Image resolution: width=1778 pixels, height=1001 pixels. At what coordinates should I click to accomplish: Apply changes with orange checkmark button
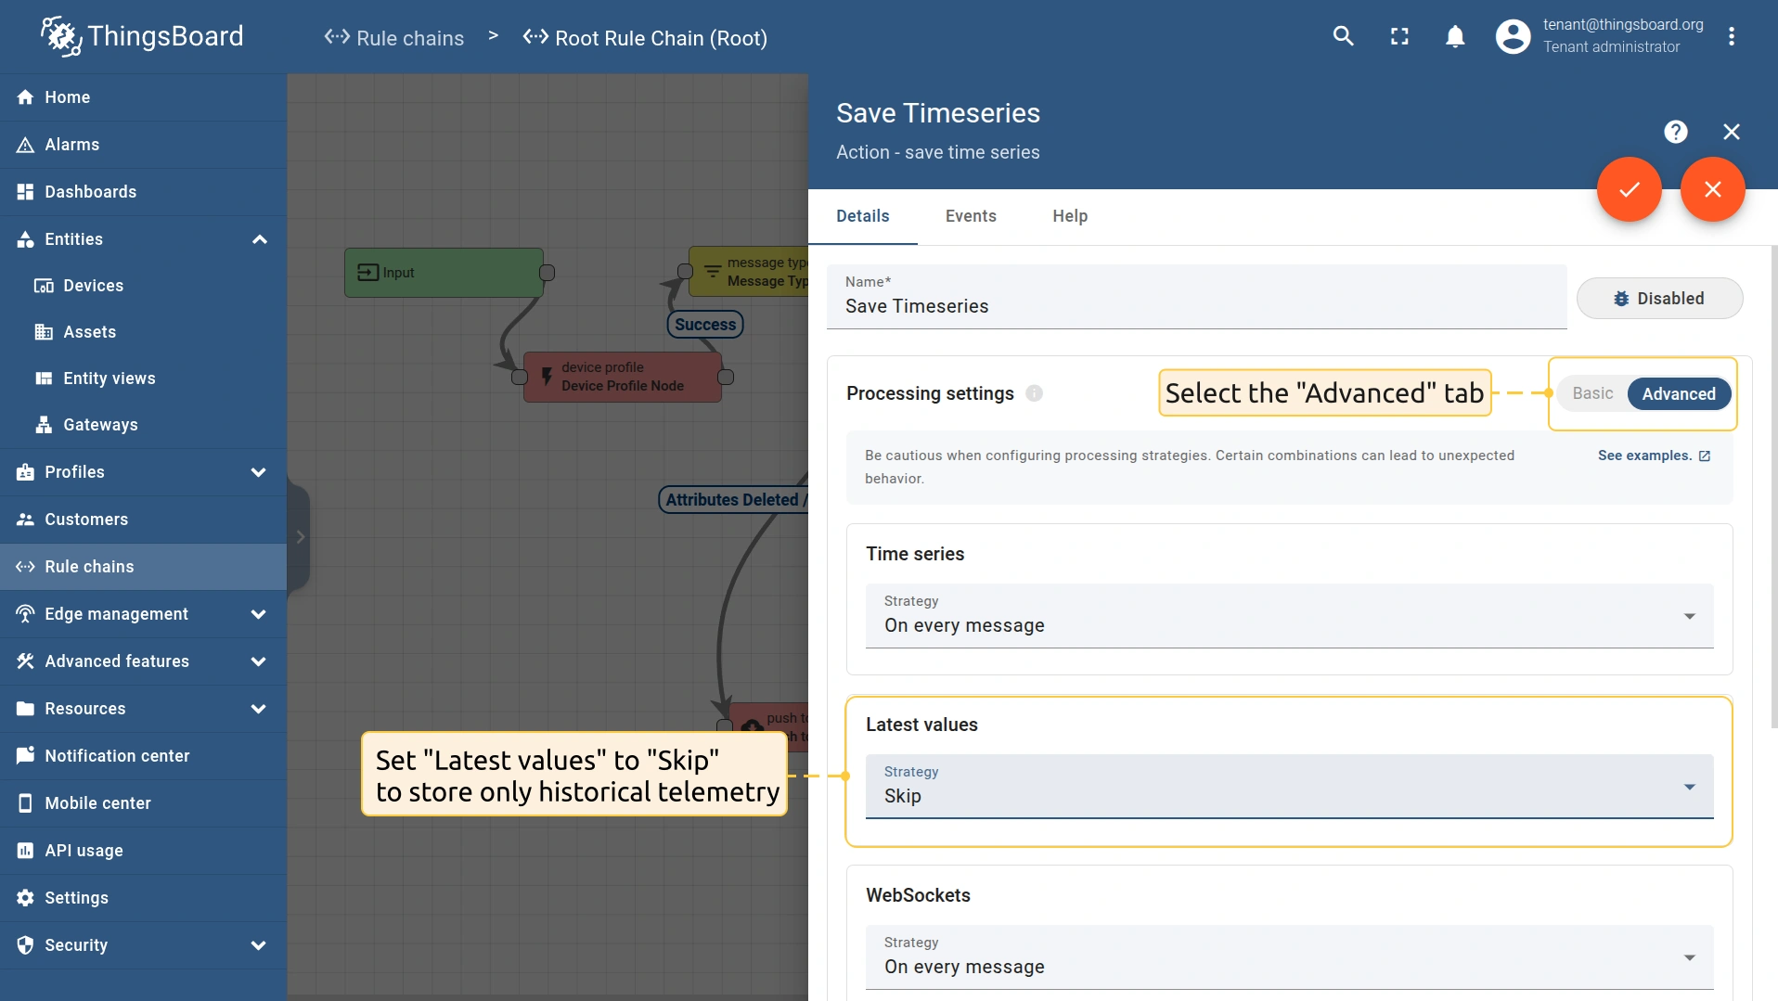point(1629,189)
